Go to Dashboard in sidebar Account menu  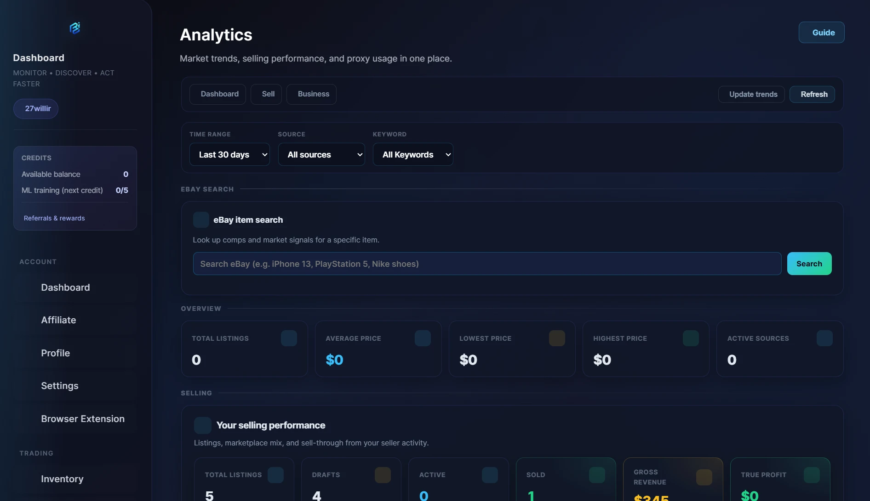75,287
